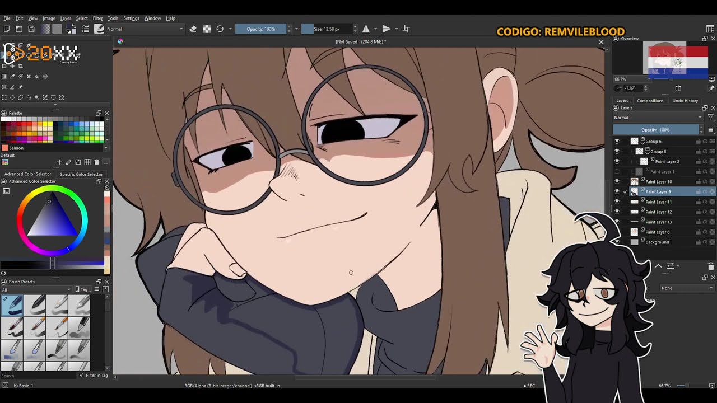
Task: Switch to the Compositions tab
Action: point(650,101)
